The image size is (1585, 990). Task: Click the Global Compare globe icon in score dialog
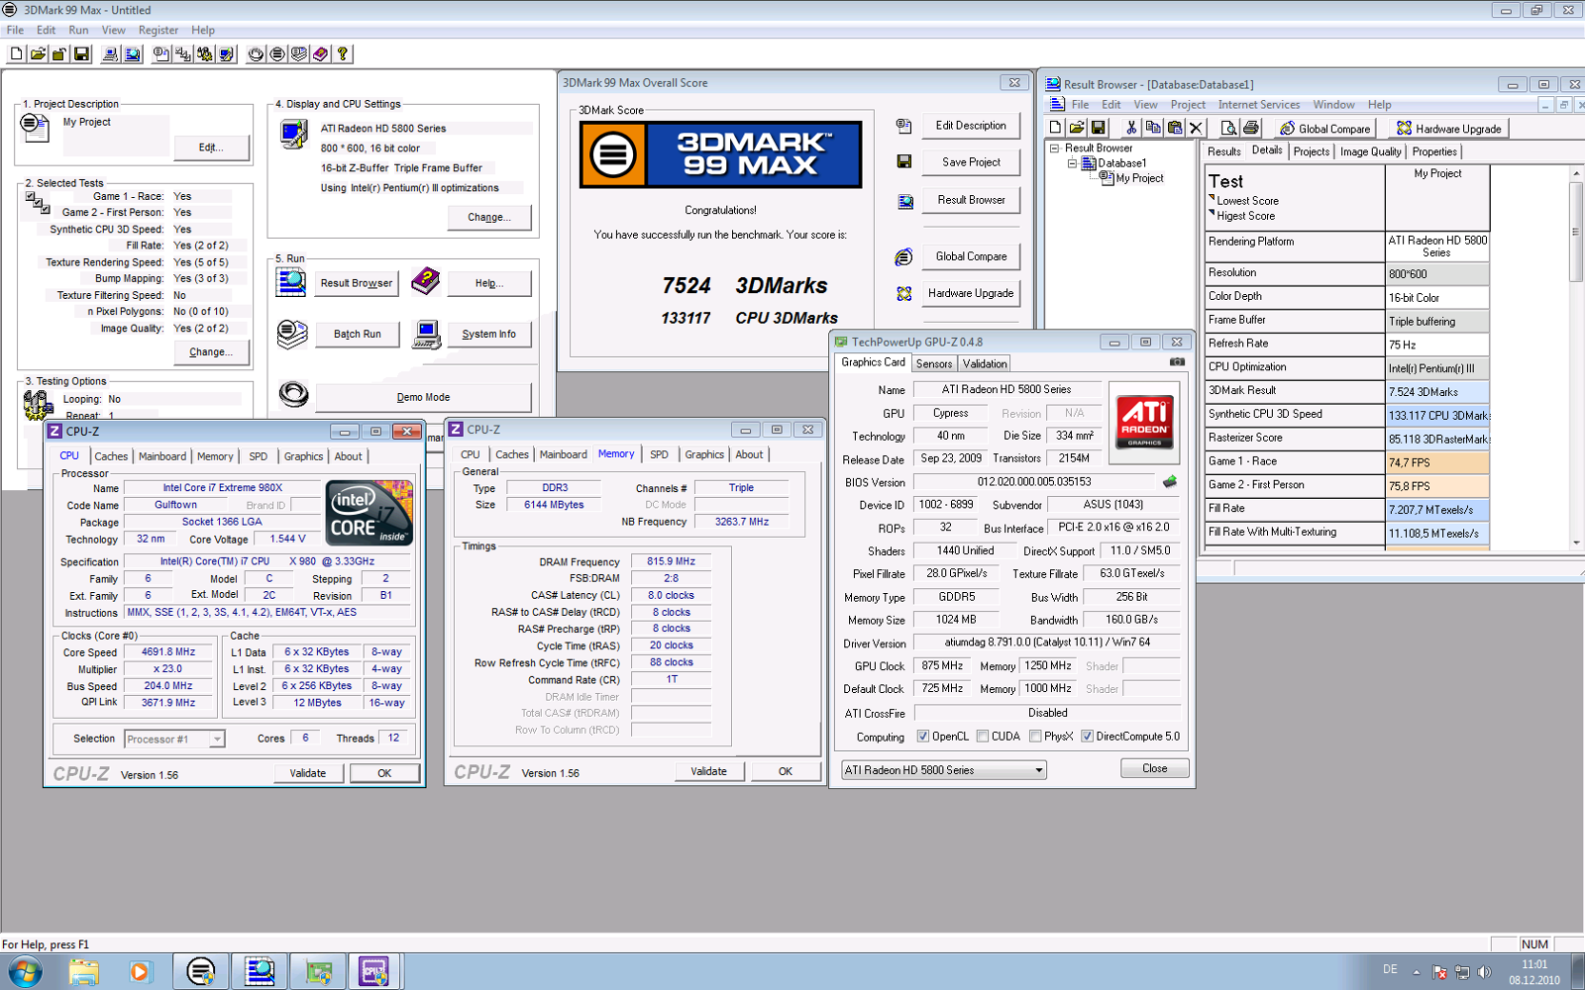(903, 256)
